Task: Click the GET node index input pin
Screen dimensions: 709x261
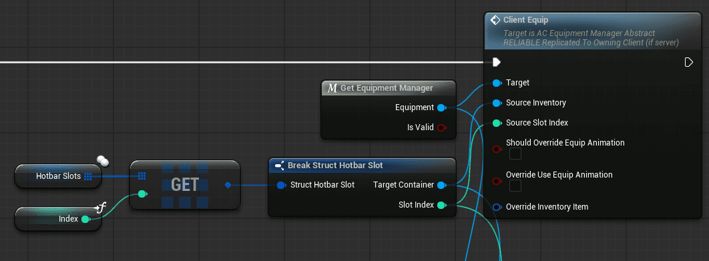Action: [142, 194]
